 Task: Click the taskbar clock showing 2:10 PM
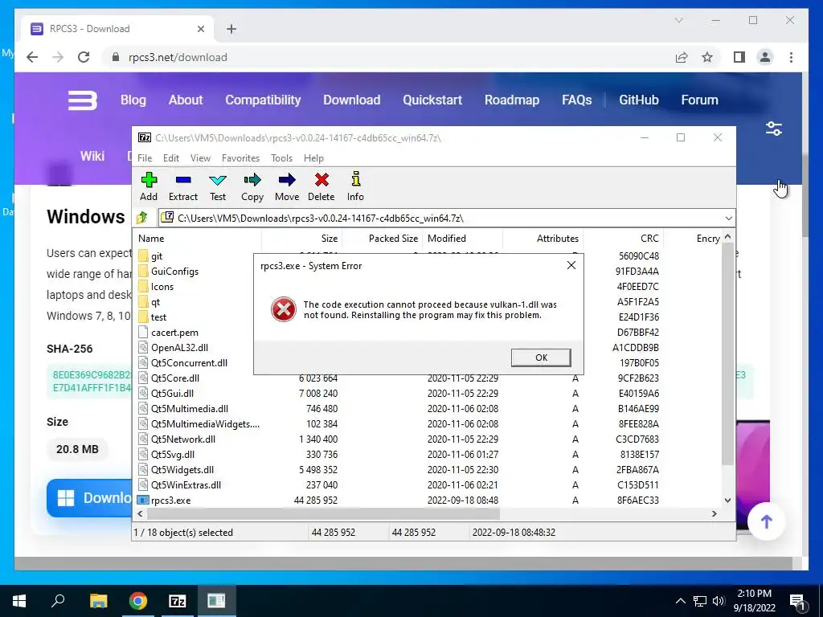754,601
